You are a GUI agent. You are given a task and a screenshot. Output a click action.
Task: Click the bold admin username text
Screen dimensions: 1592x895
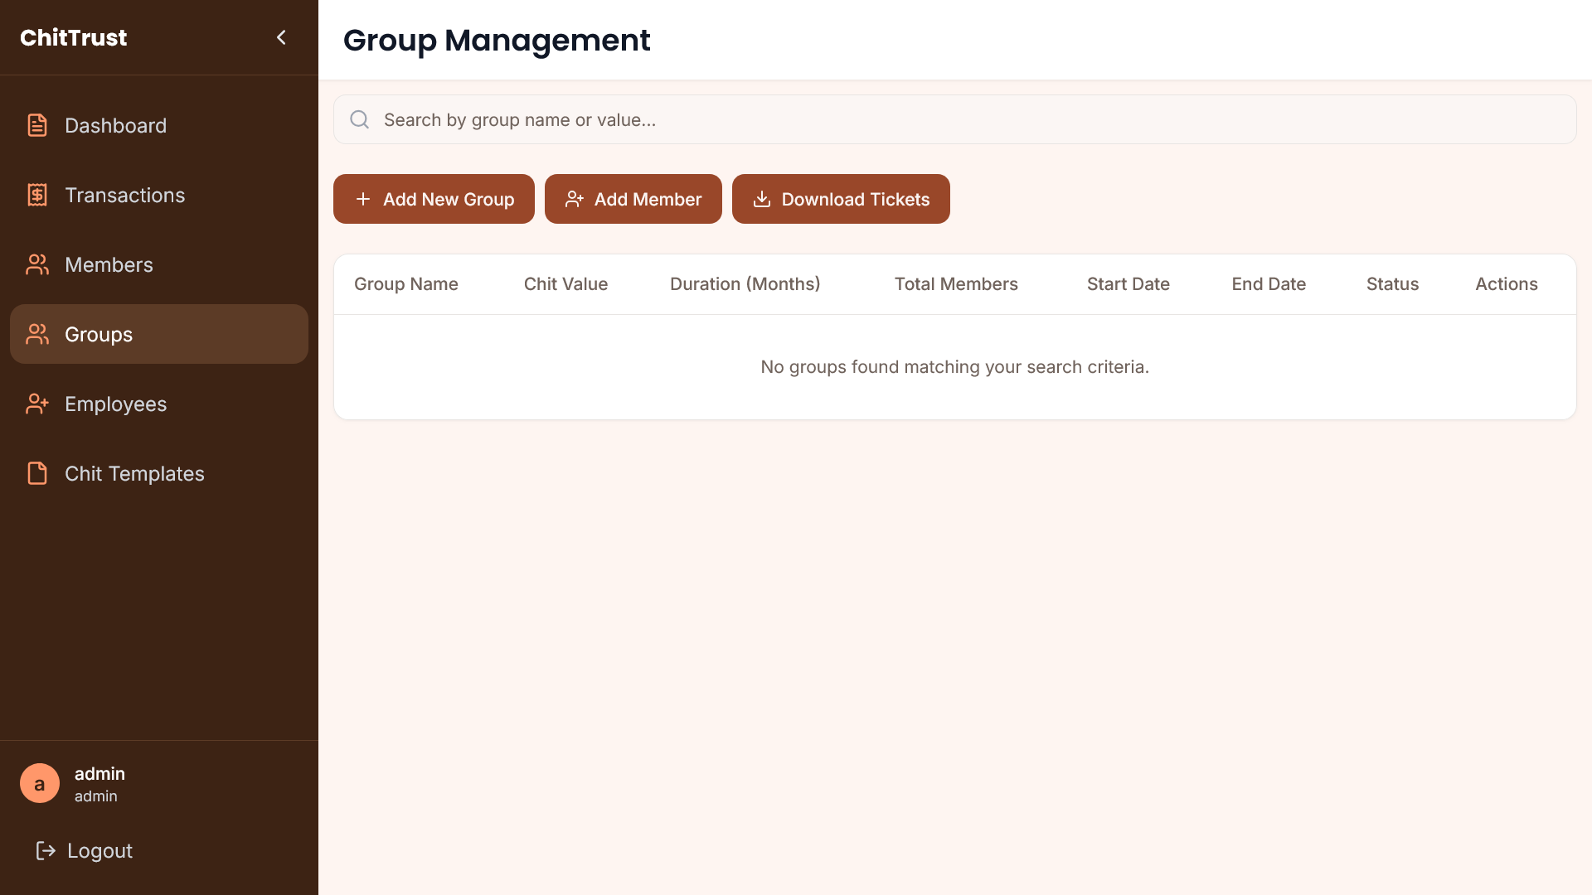pos(99,773)
